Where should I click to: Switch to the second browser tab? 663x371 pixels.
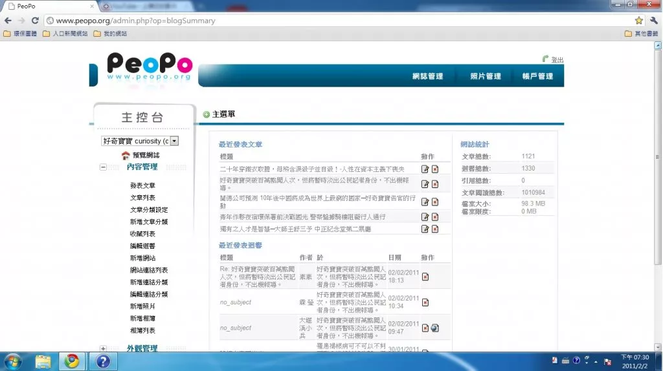click(x=146, y=6)
